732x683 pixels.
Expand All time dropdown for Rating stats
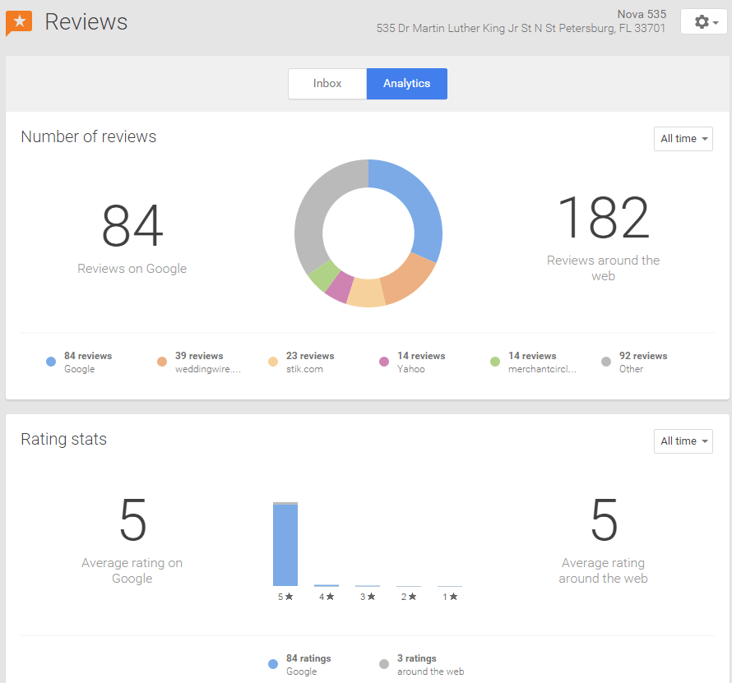pos(683,441)
